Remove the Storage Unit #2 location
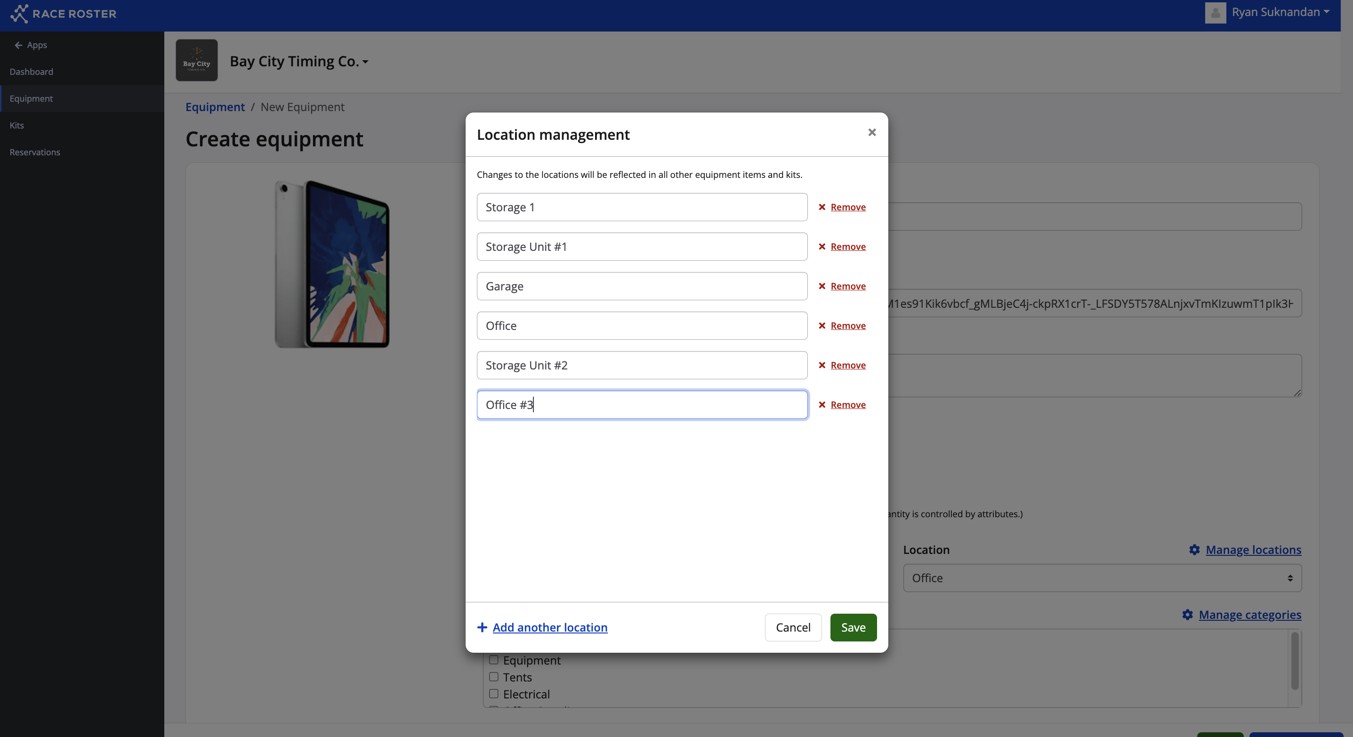This screenshot has width=1353, height=737. pos(848,365)
